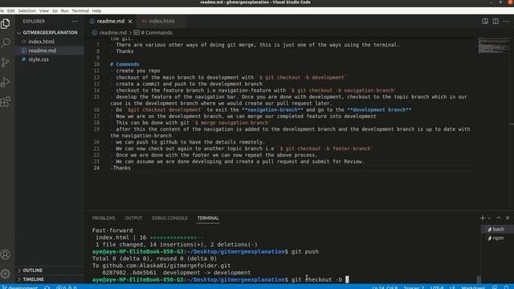Open errors and warnings status indicator

point(66,287)
